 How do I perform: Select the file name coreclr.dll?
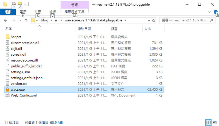pyautogui.click(x=18, y=54)
